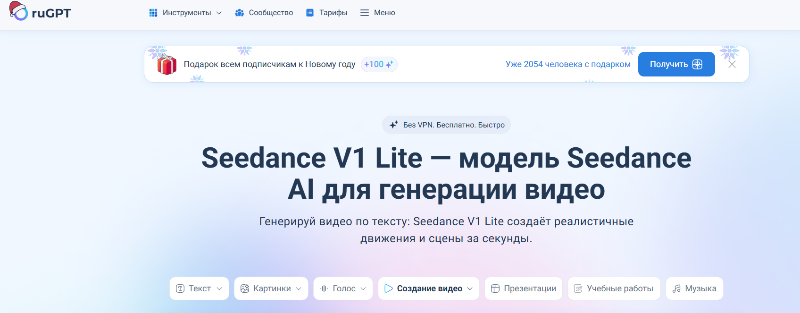Select the Голос category tab

coord(343,288)
